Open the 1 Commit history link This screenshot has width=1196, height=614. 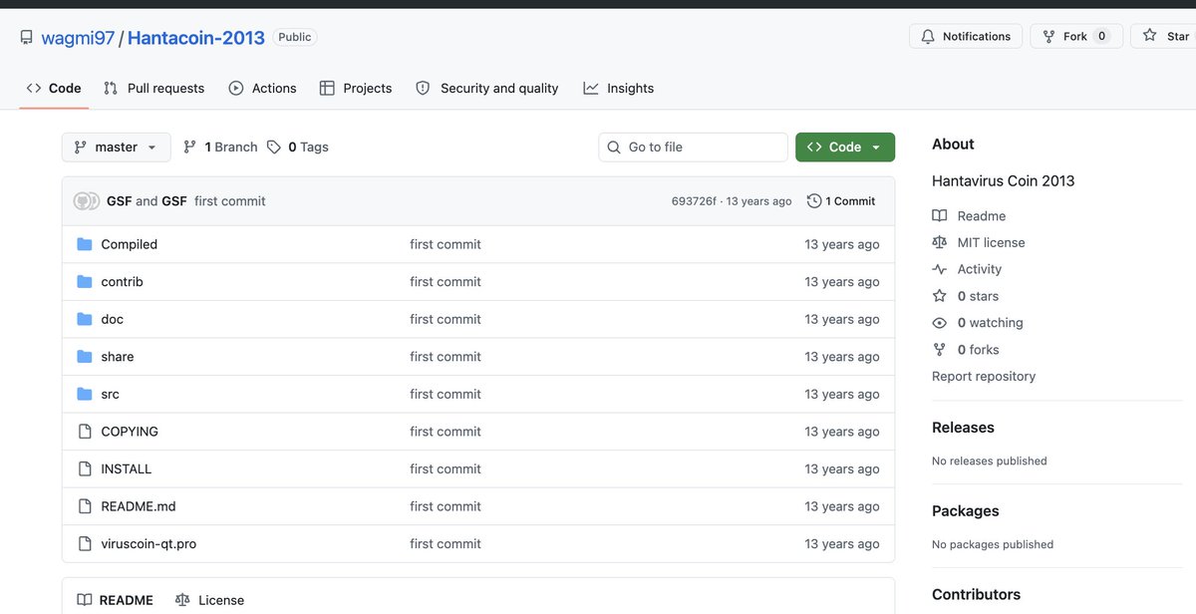pos(841,201)
